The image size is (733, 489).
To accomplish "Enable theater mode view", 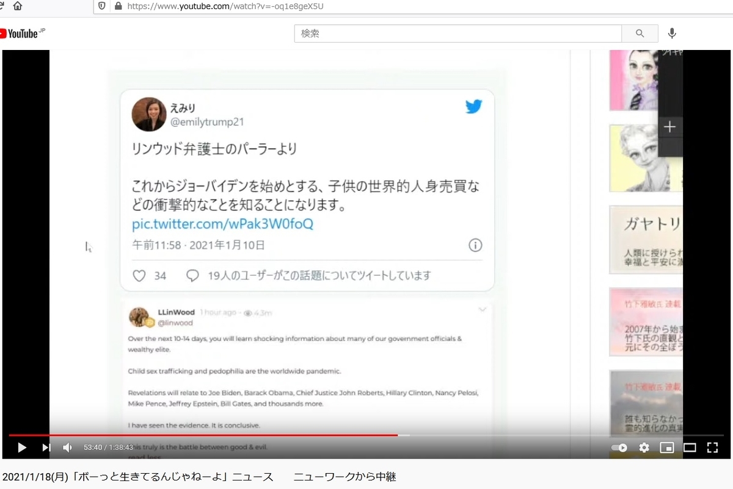I will coord(690,448).
